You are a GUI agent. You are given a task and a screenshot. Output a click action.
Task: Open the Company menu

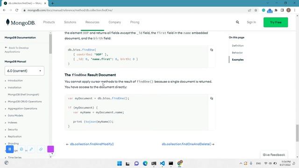tap(114, 22)
